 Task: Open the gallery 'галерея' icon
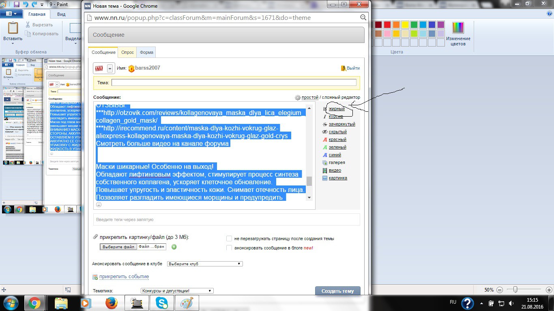tap(325, 163)
